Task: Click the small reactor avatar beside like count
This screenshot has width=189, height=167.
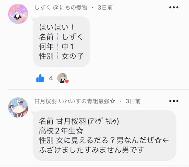Action: point(62,78)
